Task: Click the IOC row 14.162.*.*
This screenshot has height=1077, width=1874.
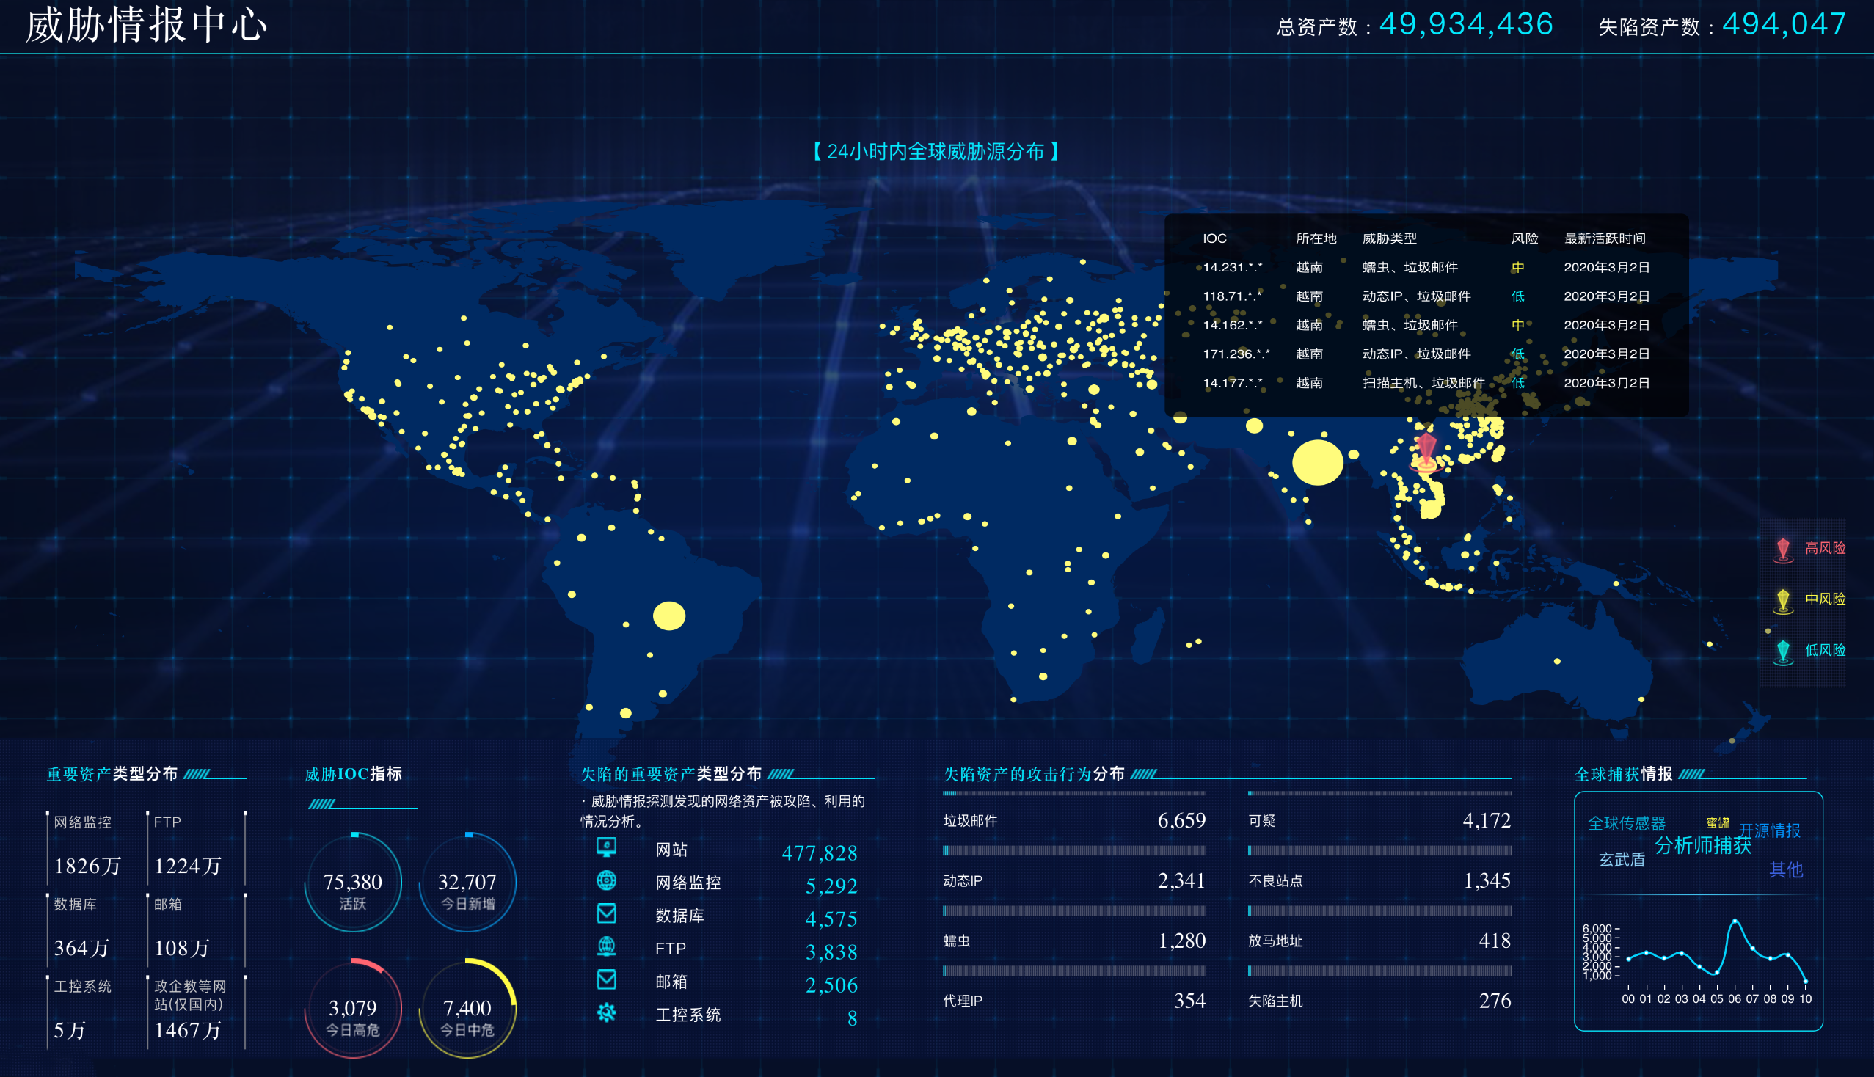Action: pyautogui.click(x=1426, y=325)
